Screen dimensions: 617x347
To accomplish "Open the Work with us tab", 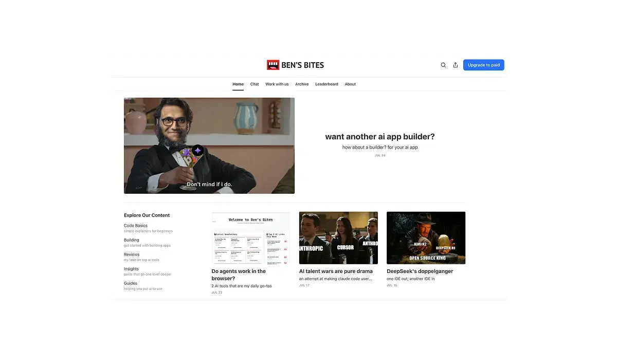I will coord(277,84).
